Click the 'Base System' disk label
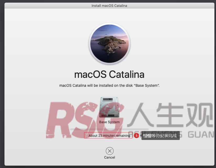 pos(109,122)
